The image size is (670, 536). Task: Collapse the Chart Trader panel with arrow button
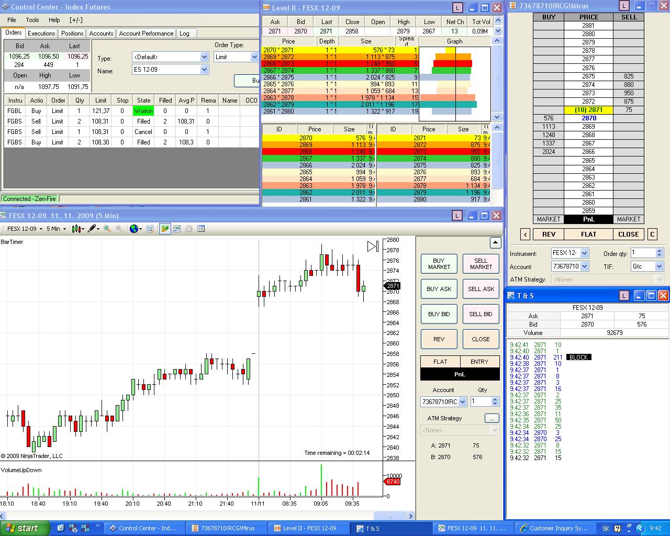(x=495, y=242)
